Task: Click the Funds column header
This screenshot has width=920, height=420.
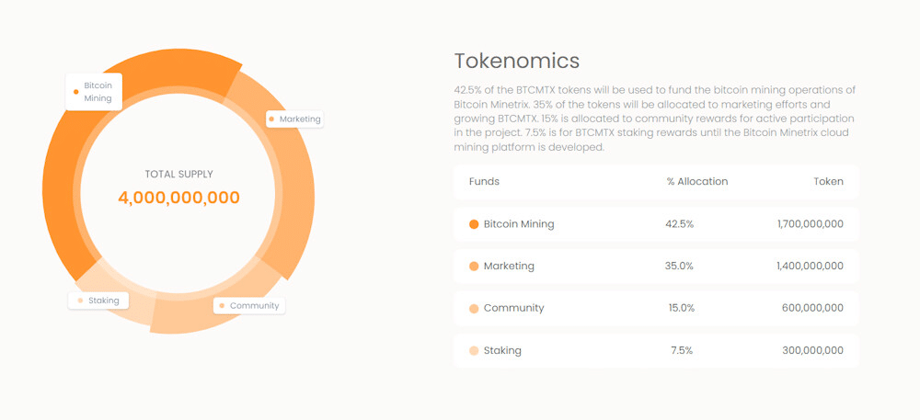Action: (484, 182)
